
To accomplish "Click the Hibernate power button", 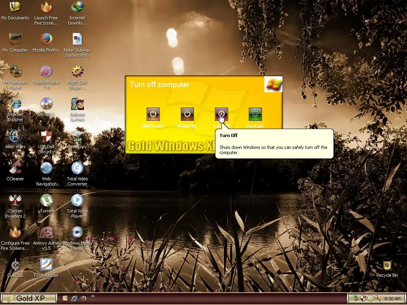I will pyautogui.click(x=153, y=114).
